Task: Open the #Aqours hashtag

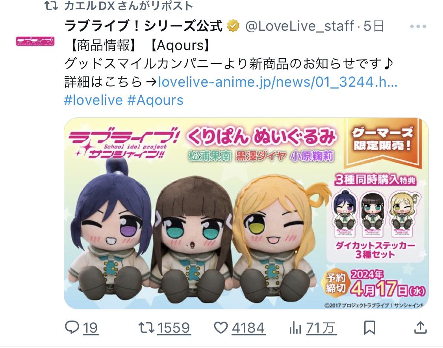Action: [x=156, y=100]
